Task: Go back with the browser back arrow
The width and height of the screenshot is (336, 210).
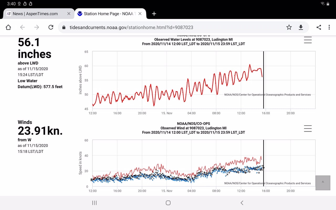Action: point(23,27)
